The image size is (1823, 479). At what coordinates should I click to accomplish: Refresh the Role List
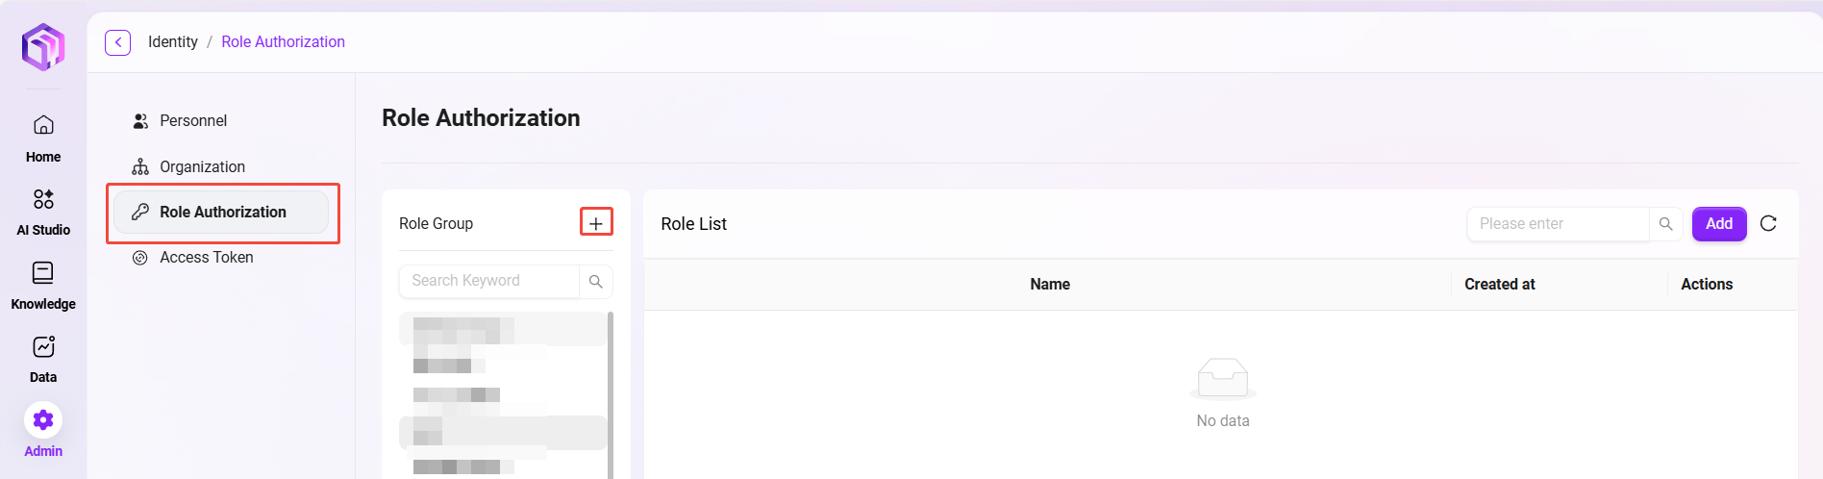click(x=1767, y=223)
